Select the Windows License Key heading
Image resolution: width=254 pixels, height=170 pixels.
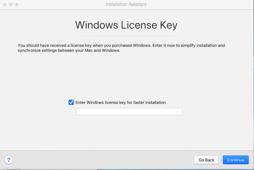click(x=126, y=25)
